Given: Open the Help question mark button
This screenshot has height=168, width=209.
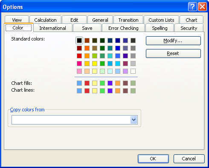Looking at the screenshot, I should [x=192, y=6].
